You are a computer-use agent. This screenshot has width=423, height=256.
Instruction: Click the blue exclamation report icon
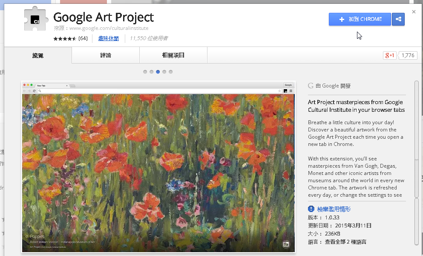[311, 209]
